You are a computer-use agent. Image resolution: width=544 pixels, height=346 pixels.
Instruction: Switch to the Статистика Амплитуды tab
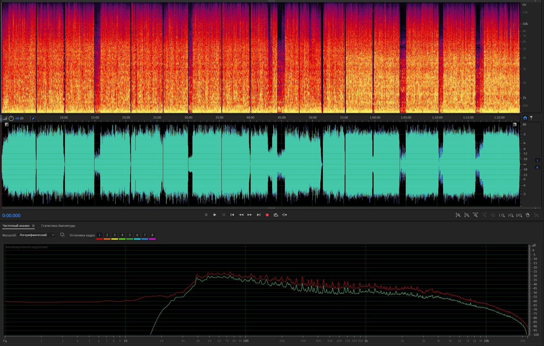click(58, 226)
